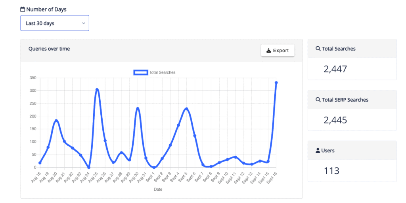This screenshot has width=406, height=203.
Task: Select the Aug 25 peak data point
Action: tap(97, 89)
